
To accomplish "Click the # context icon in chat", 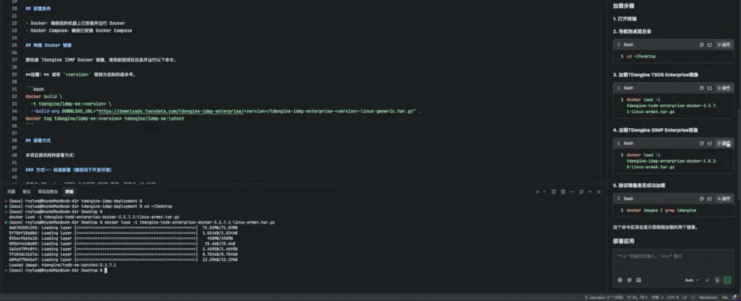I will pos(629,280).
